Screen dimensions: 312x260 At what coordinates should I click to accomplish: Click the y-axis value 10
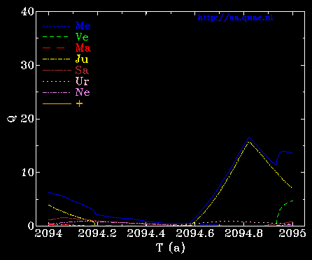(x=27, y=173)
